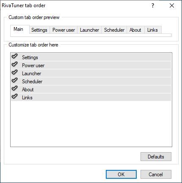The height and width of the screenshot is (183, 182).
Task: Disable the Launcher tab checkmark
Action: [x=14, y=72]
